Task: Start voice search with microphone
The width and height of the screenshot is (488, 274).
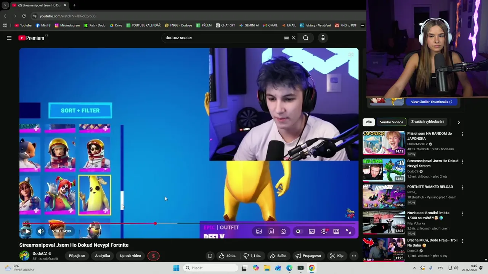Action: (x=323, y=38)
